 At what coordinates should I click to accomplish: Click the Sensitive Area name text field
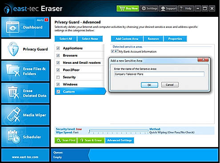159,74
